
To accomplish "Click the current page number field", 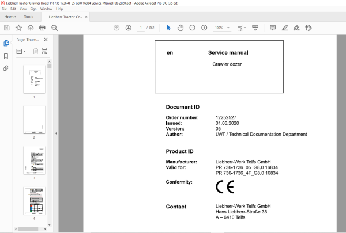I will click(141, 28).
